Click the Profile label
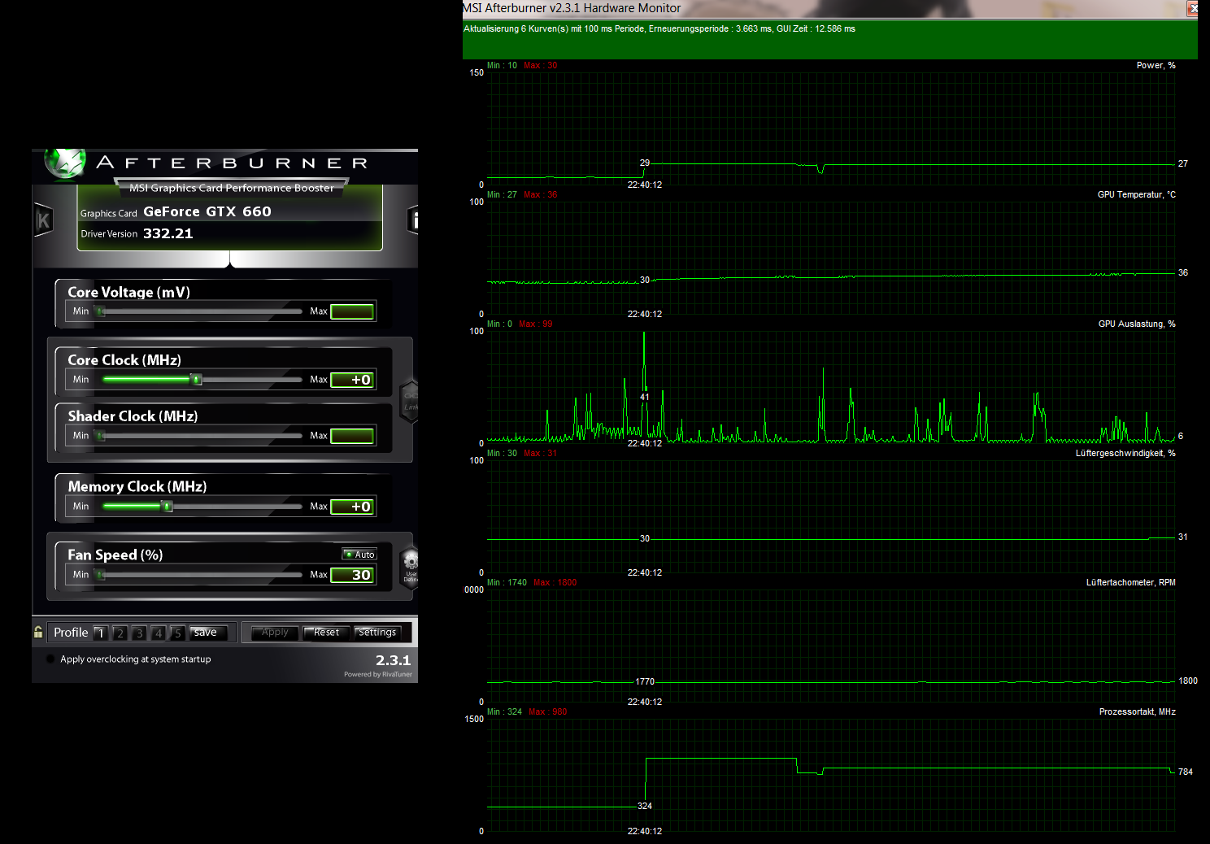Screen dimensions: 1210x844 71,633
